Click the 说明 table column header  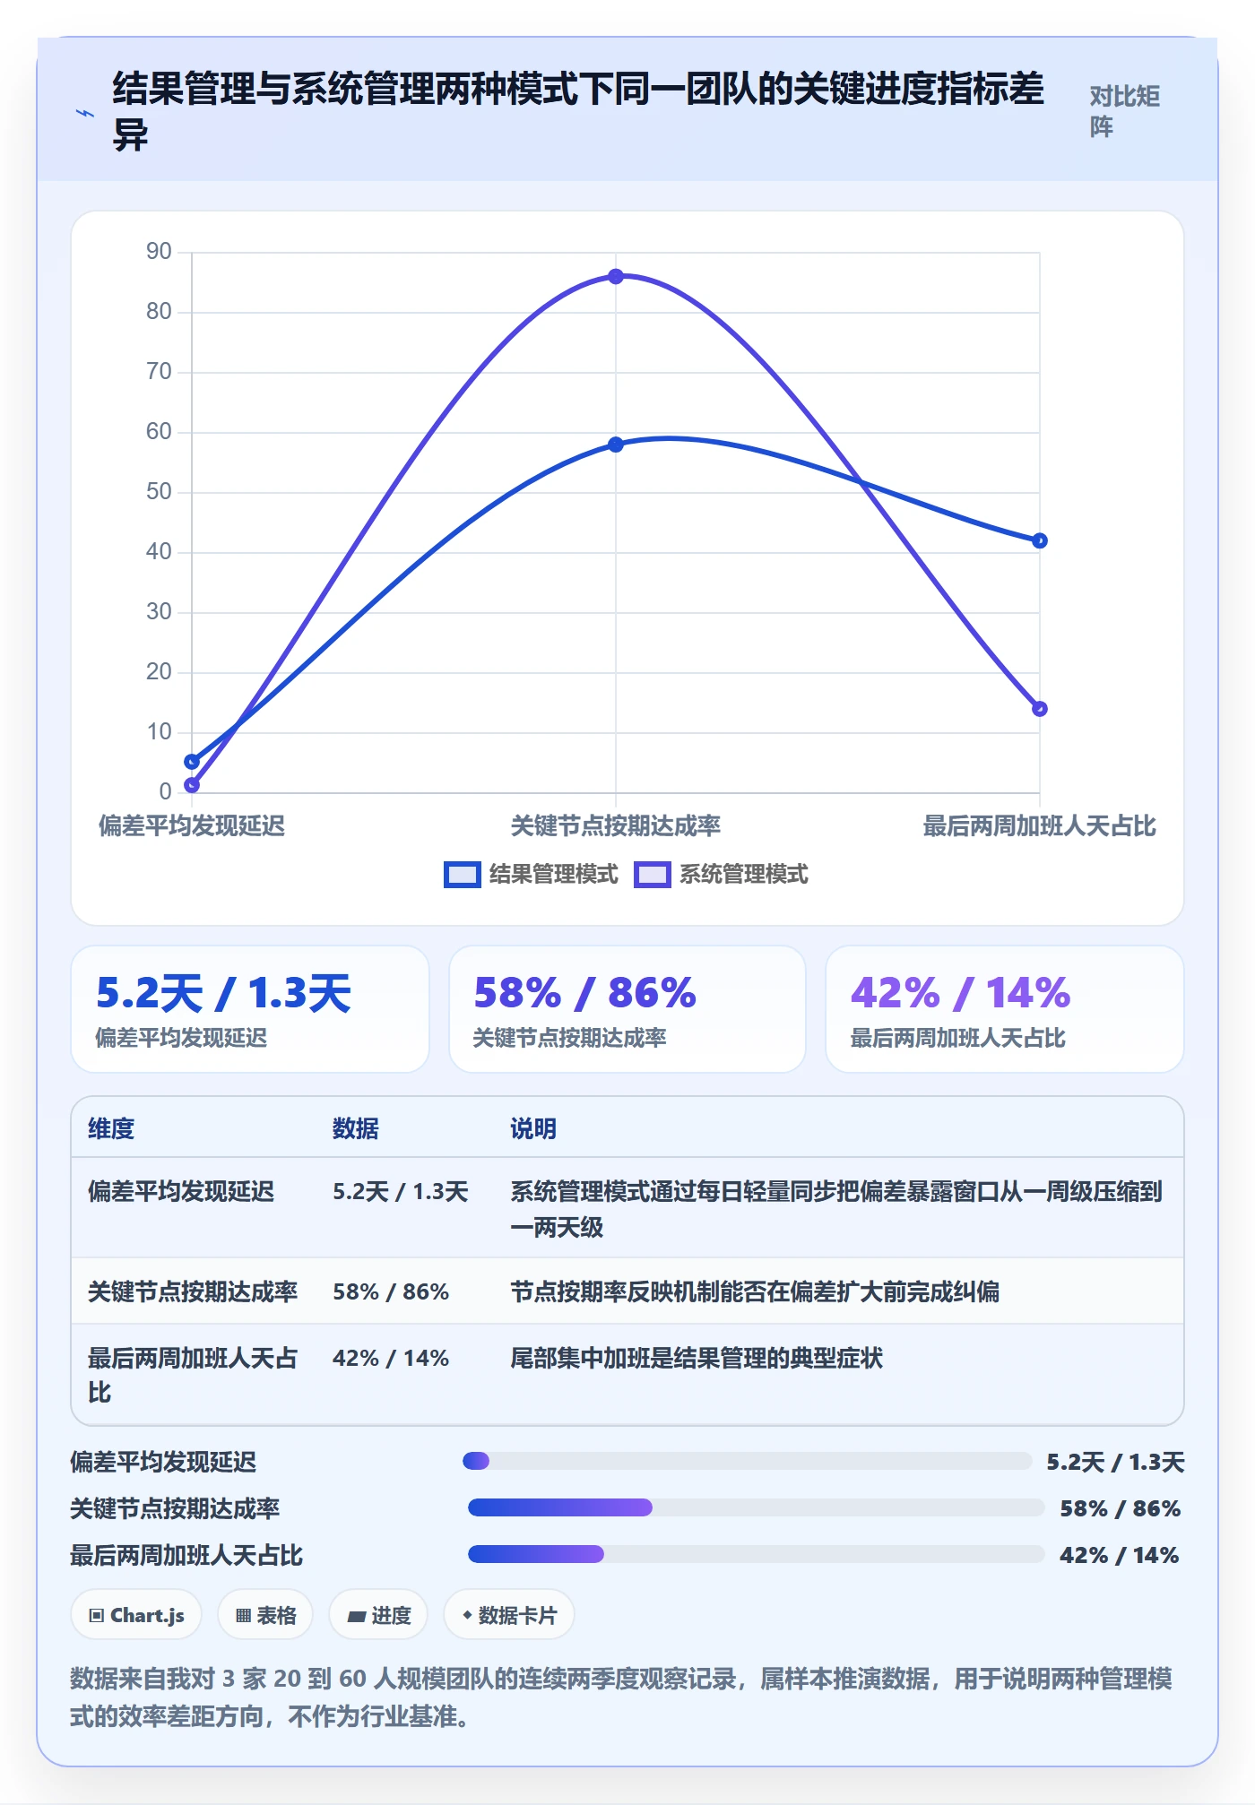click(533, 1128)
